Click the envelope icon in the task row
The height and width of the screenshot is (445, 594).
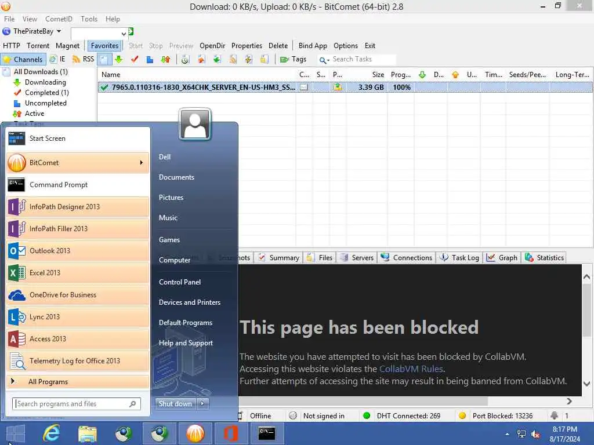coord(304,87)
